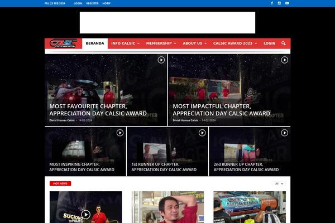Expand the About Us menu
This screenshot has width=335, height=223.
point(195,43)
